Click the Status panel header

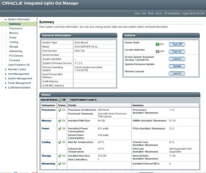120,95
